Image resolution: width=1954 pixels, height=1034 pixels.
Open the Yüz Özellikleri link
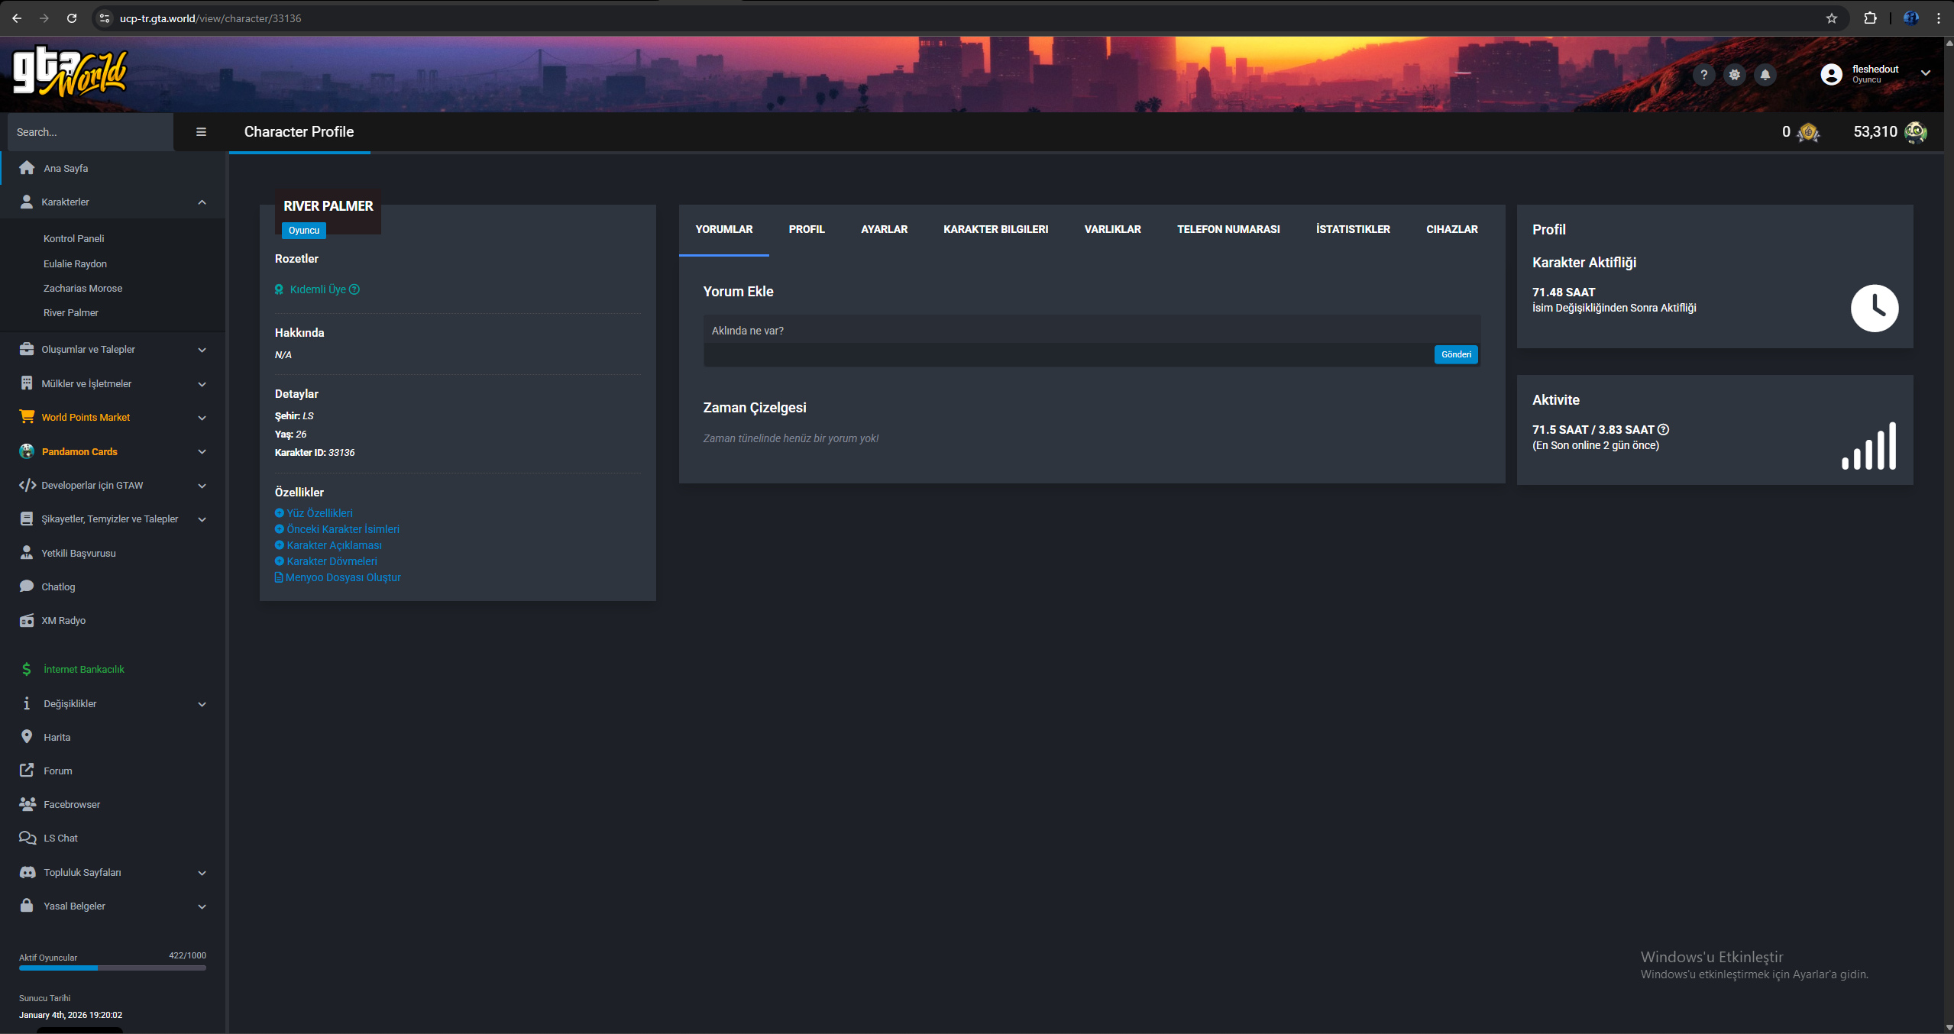coord(319,513)
